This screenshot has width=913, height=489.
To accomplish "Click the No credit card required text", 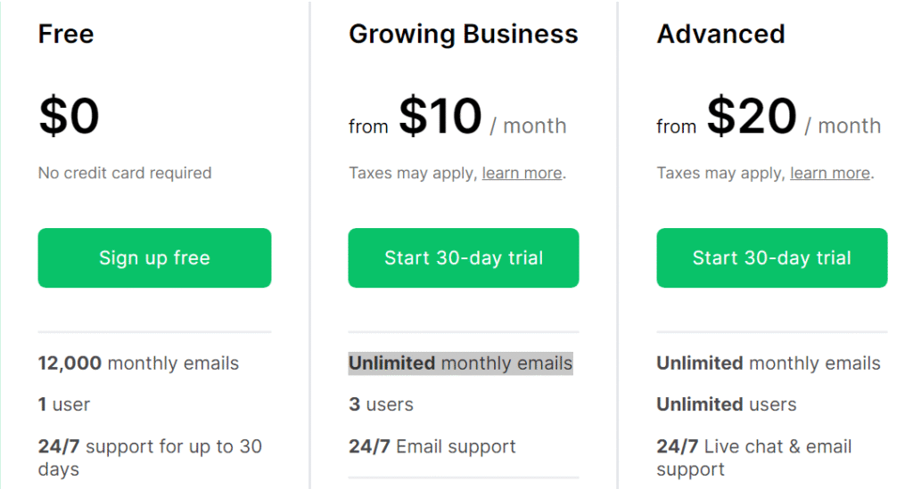I will pos(125,173).
